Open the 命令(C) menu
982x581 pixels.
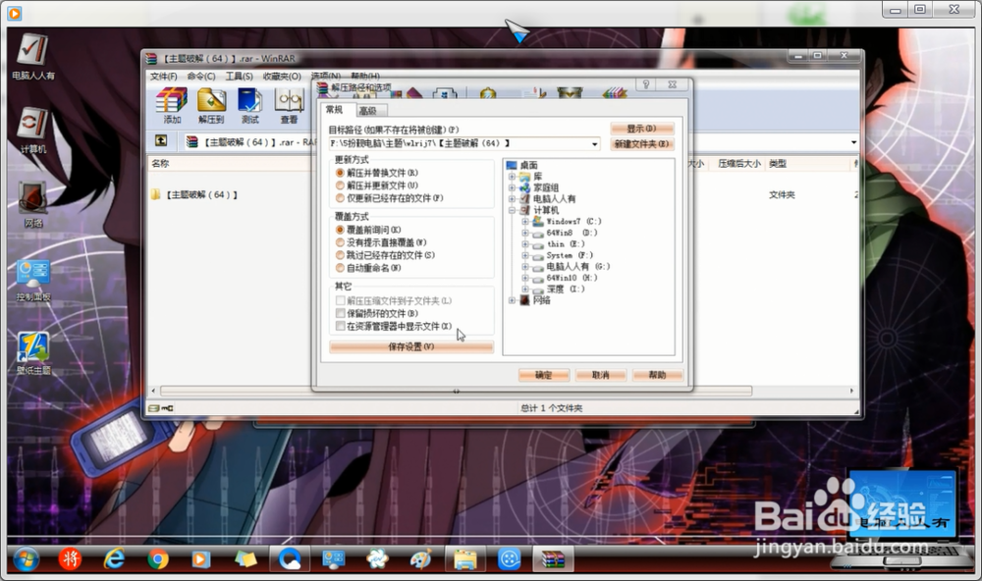(201, 76)
